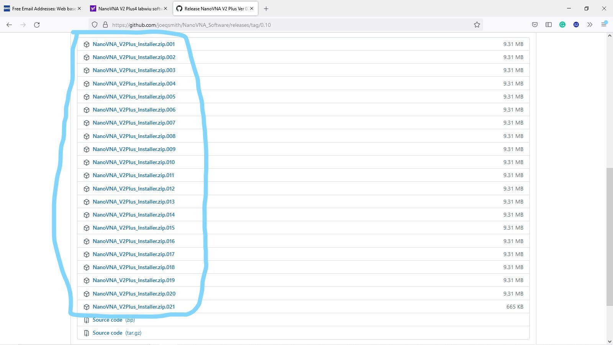This screenshot has width=613, height=345.
Task: Click the blue round extension icon
Action: tap(576, 25)
